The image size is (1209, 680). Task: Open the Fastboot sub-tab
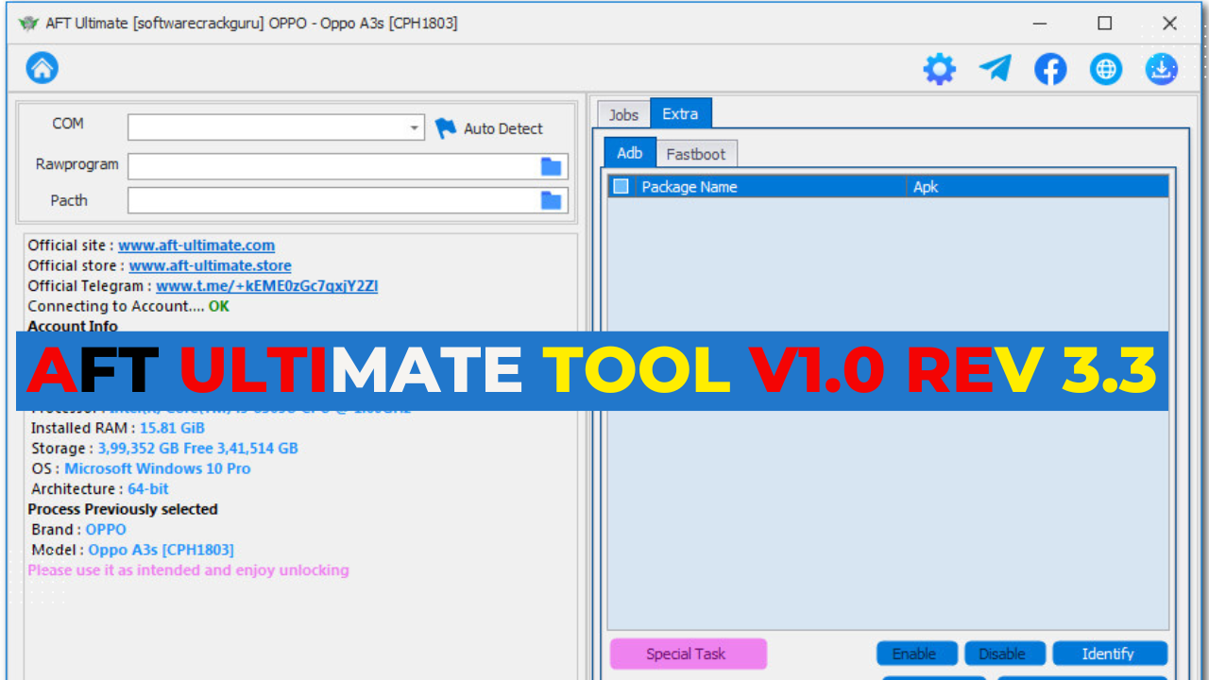click(x=696, y=154)
